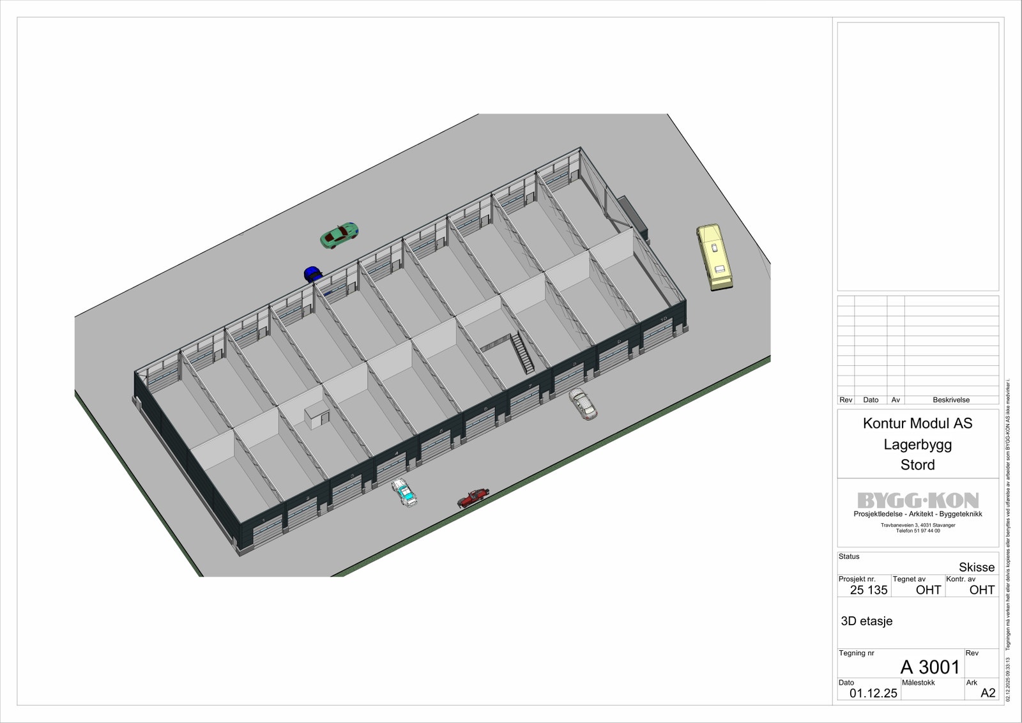The height and width of the screenshot is (723, 1022).
Task: Click the "Rev" header in the revision table
Action: (x=846, y=400)
